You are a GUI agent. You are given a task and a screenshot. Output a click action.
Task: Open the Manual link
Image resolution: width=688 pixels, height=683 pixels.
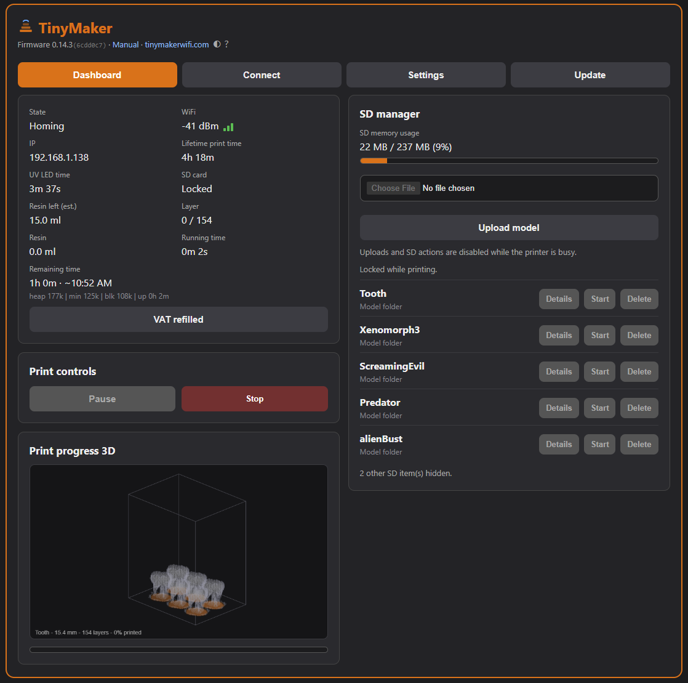(x=126, y=44)
